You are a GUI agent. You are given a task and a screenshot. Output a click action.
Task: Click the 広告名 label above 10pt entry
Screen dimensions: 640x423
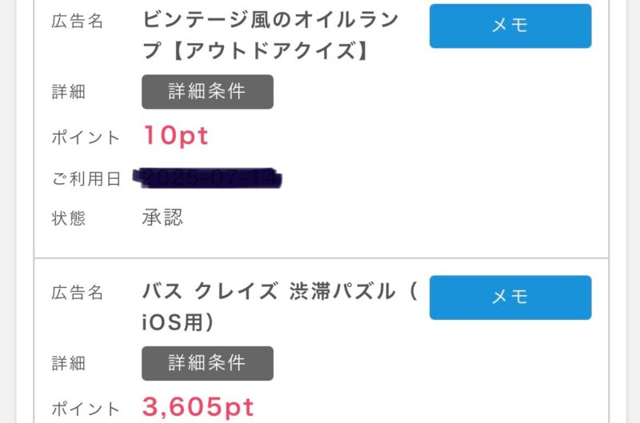[77, 22]
